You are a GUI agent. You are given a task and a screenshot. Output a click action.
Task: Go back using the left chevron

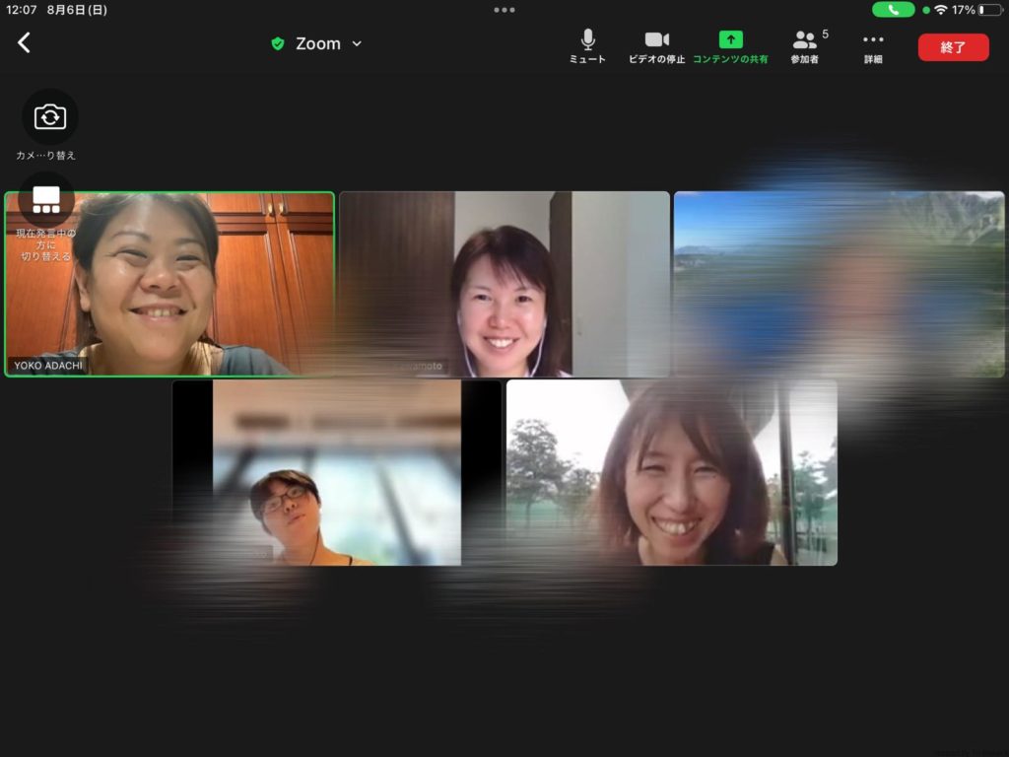click(25, 43)
